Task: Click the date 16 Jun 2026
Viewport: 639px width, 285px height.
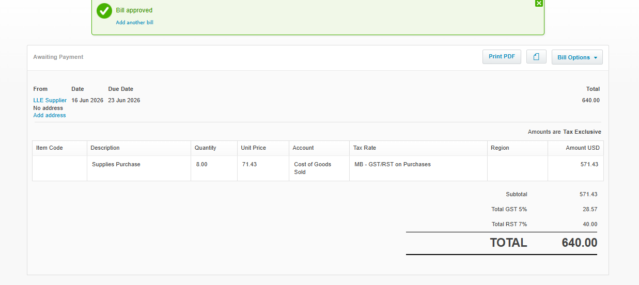Action: pos(87,100)
